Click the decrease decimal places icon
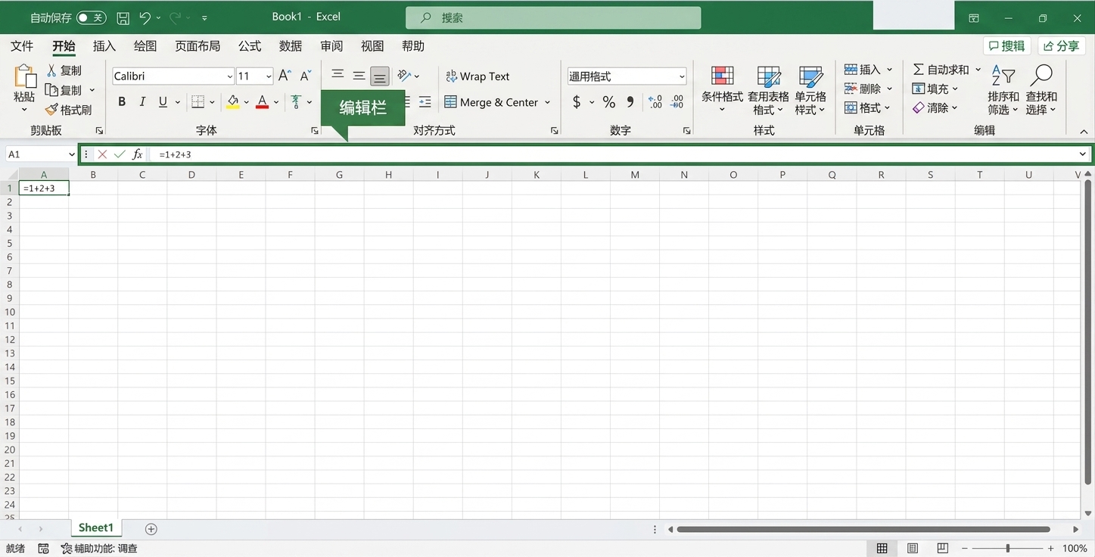Image resolution: width=1095 pixels, height=557 pixels. tap(677, 101)
